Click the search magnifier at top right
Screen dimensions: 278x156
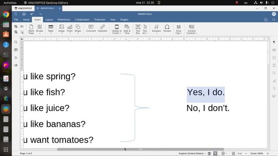[274, 19]
